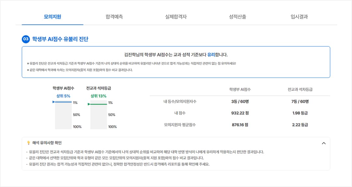Click the chart title 학생부 AI점수
352x187 pixels.
coord(63,88)
